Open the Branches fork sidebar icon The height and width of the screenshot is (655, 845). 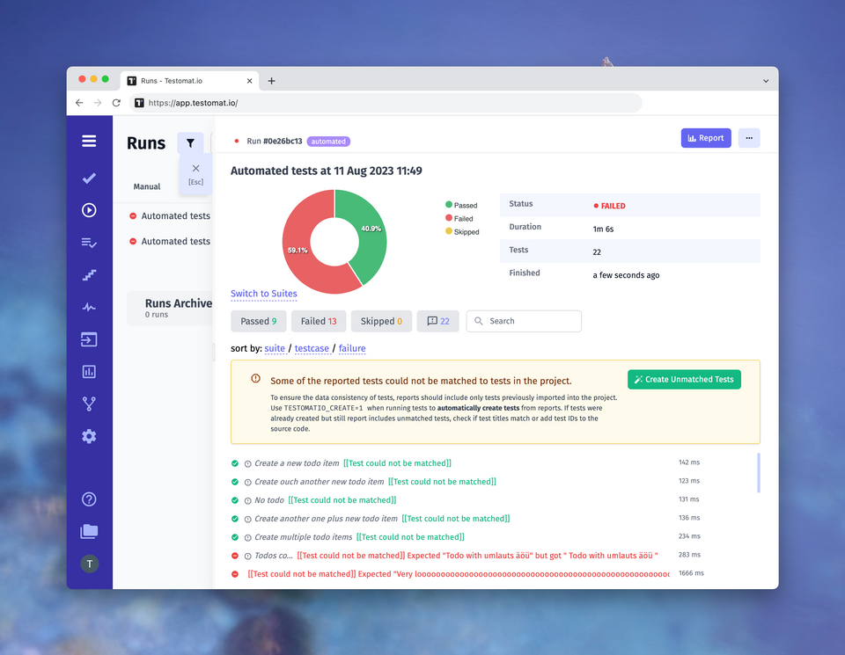89,404
